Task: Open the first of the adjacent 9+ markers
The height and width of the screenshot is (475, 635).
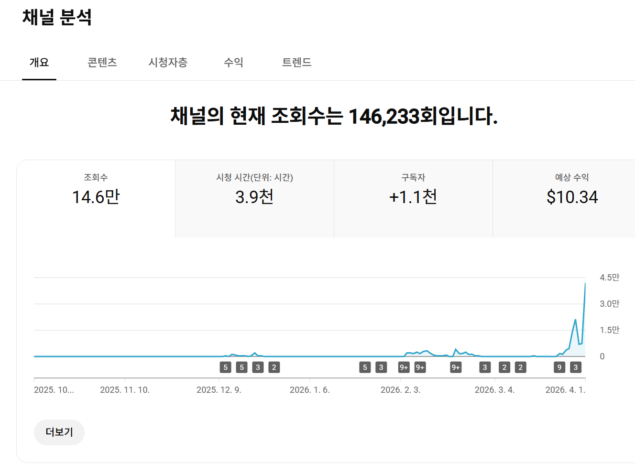Action: tap(404, 367)
